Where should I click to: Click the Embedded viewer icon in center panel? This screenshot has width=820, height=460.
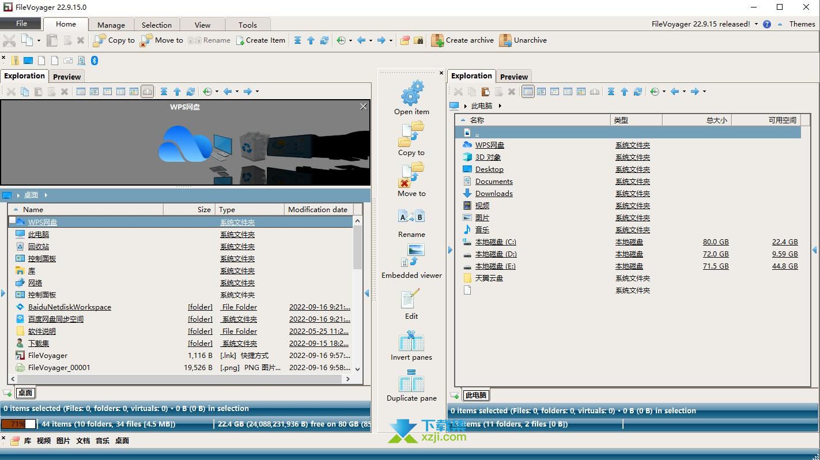411,256
